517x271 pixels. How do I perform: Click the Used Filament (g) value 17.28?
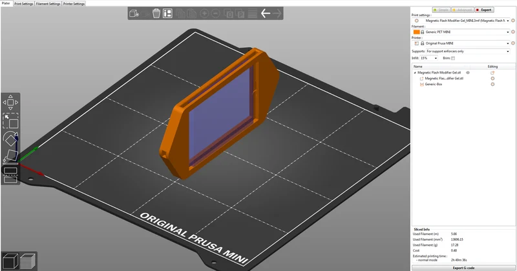click(x=454, y=245)
